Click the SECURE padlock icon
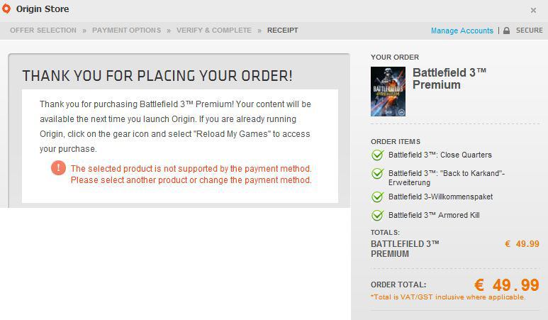The width and height of the screenshot is (548, 320). pos(506,31)
